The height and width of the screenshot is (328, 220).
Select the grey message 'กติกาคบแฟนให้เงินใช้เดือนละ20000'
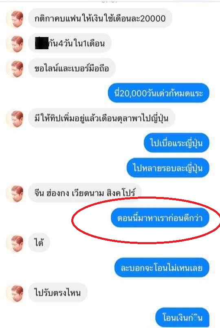click(x=100, y=18)
